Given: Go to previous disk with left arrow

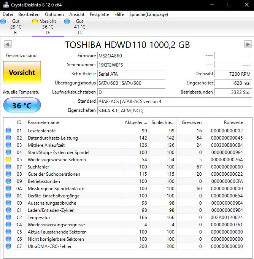Looking at the screenshot, I should (8, 44).
